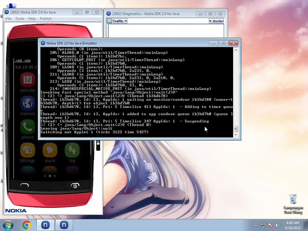
Task: Open the phone dialer icon on the emulator
Action: tap(27, 127)
